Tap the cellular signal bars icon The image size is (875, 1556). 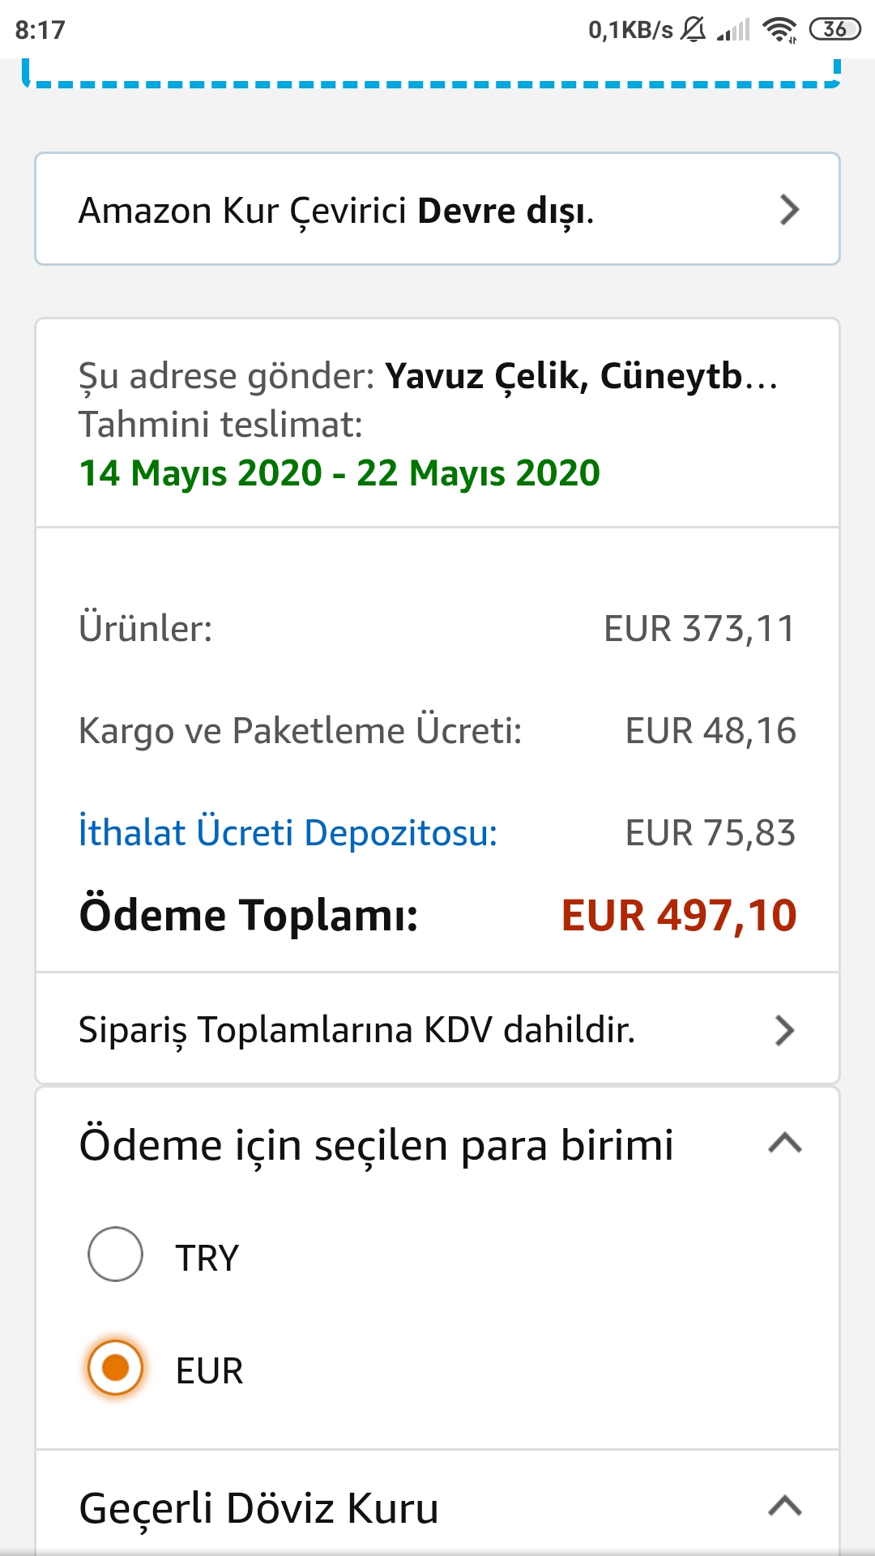734,31
